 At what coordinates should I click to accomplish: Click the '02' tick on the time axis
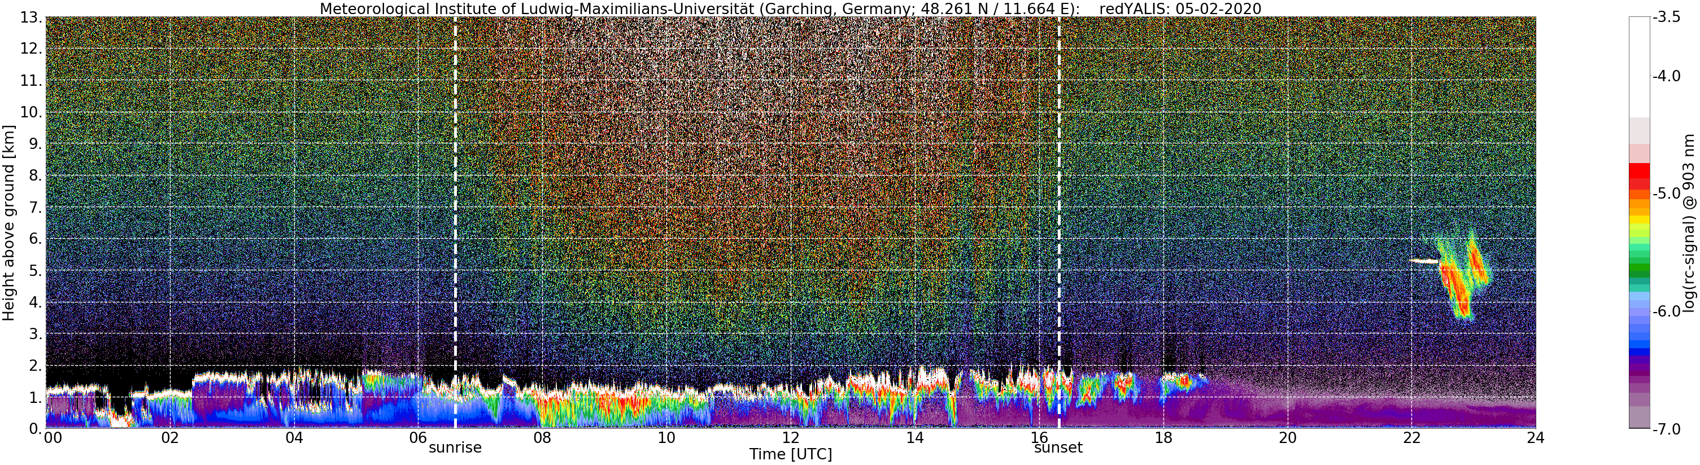pos(170,438)
